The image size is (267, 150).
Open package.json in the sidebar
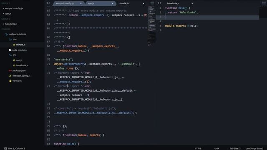click(x=19, y=70)
